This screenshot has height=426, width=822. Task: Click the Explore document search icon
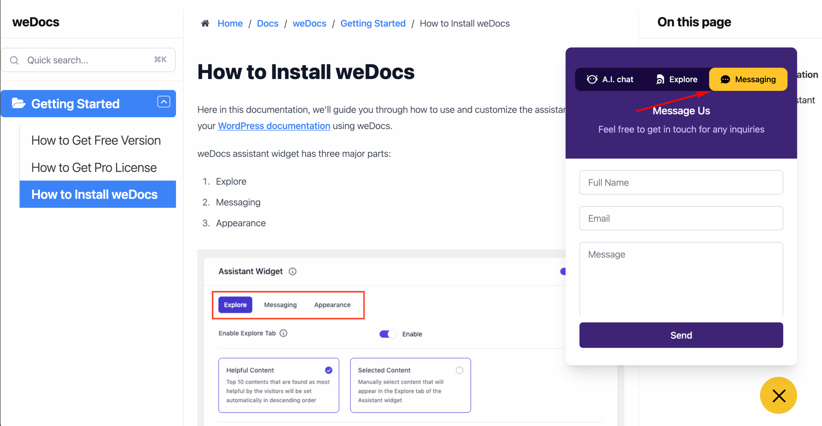pos(660,79)
